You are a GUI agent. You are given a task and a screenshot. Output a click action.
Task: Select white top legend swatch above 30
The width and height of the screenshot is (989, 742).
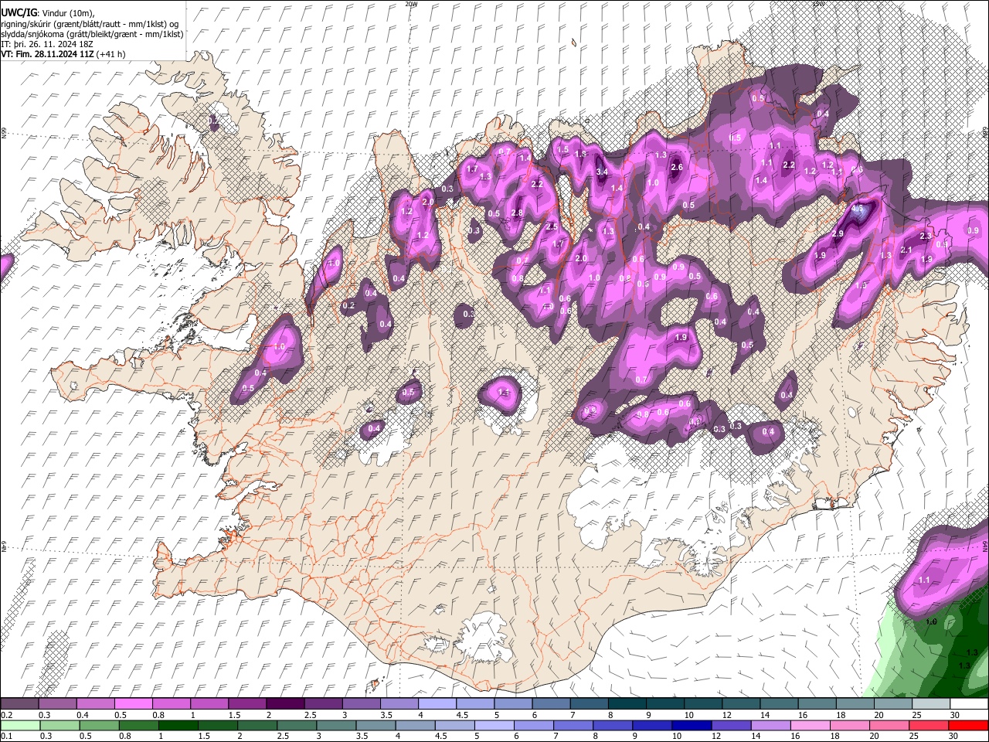tap(970, 704)
